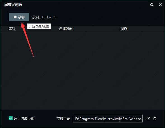Open the screen recorder settings gear

152,5
